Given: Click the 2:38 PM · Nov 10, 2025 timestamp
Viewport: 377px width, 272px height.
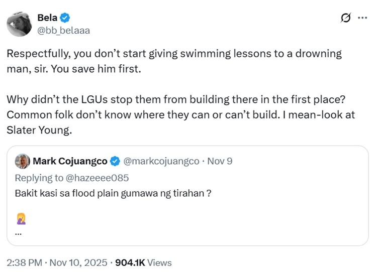Looking at the screenshot, I should click(x=57, y=262).
